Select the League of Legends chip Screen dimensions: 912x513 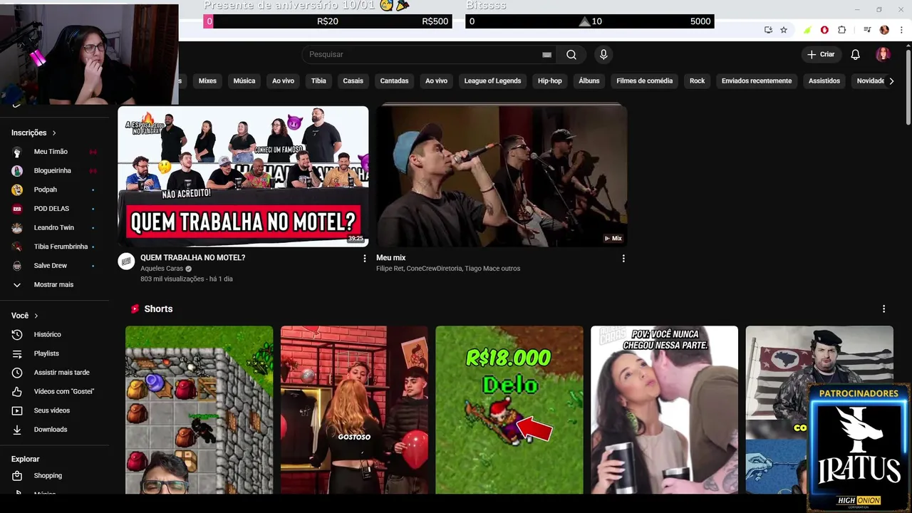[x=492, y=81]
